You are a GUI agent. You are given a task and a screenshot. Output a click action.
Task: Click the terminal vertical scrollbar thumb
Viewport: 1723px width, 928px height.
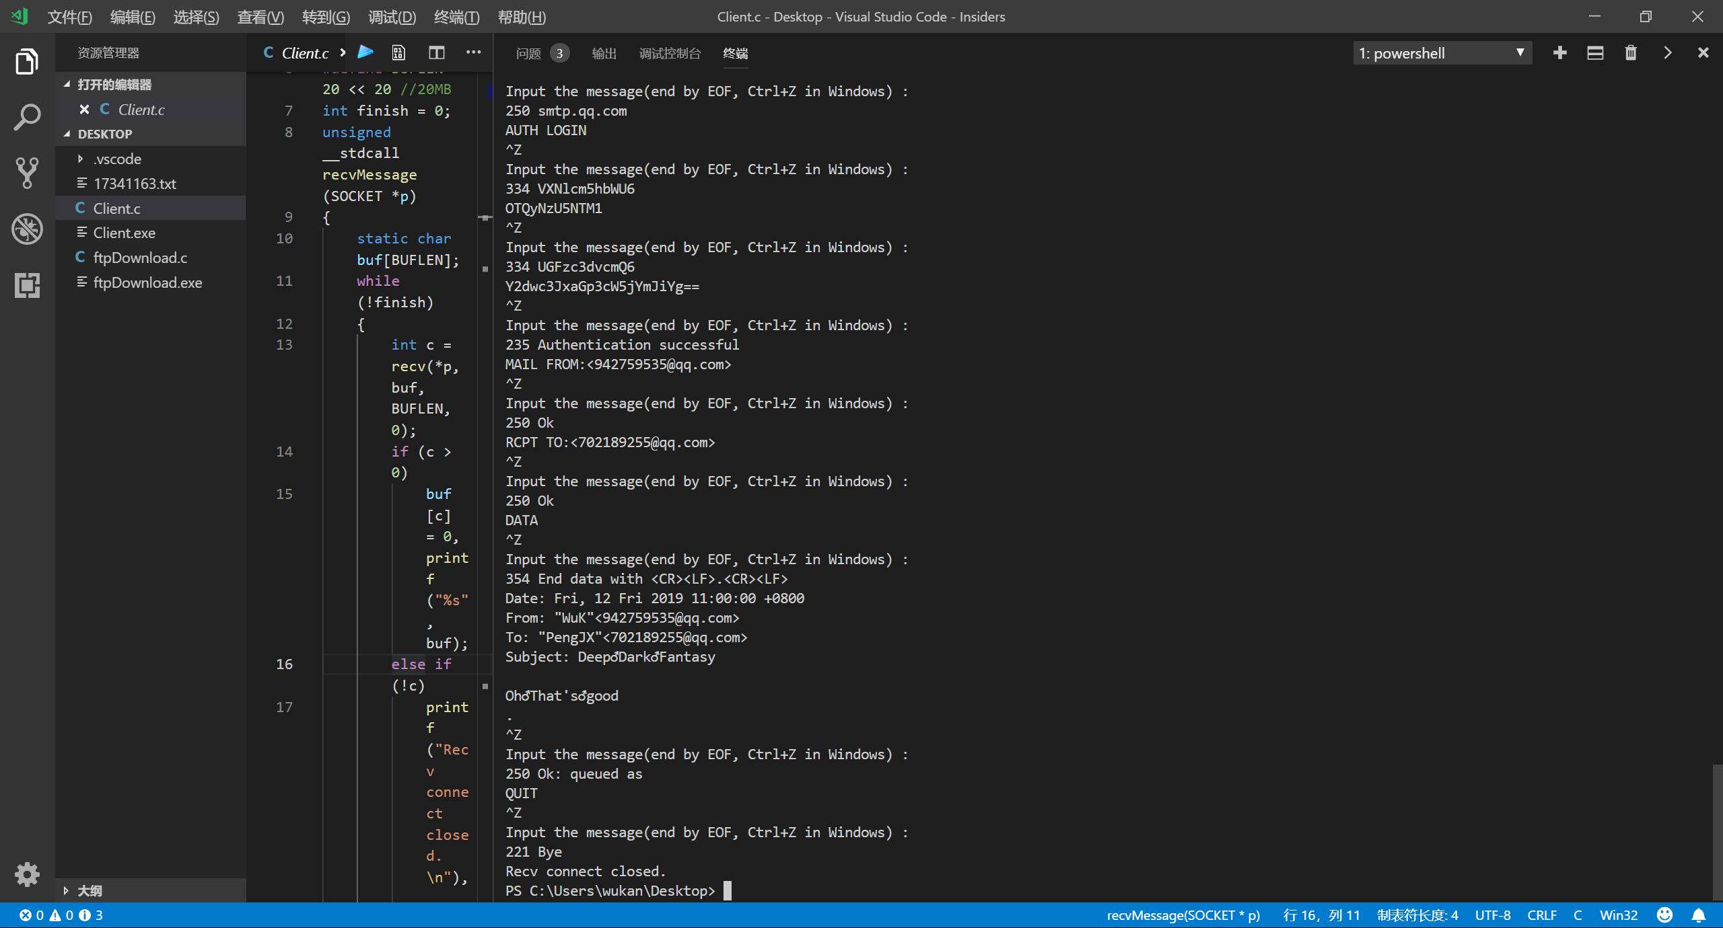tap(1717, 833)
